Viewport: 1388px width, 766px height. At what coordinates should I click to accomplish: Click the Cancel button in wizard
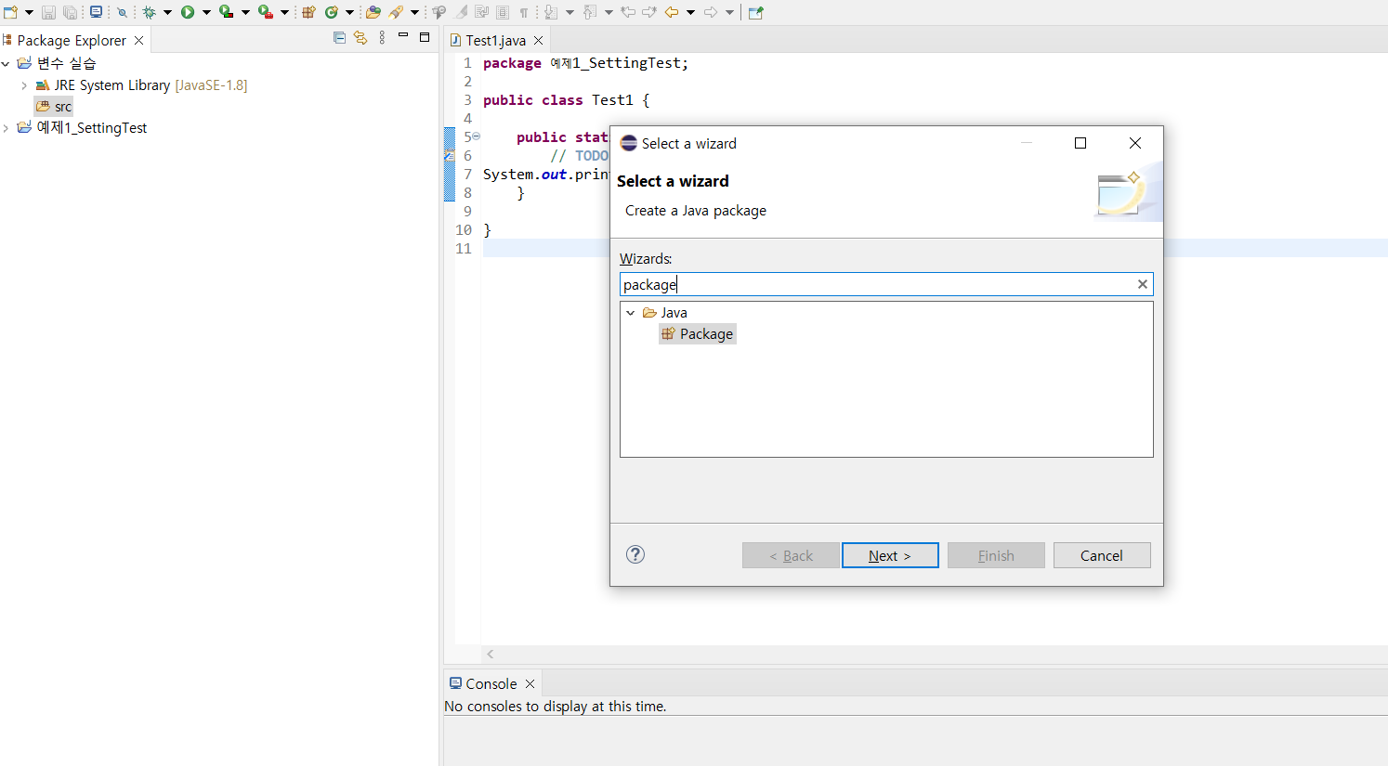coord(1102,555)
